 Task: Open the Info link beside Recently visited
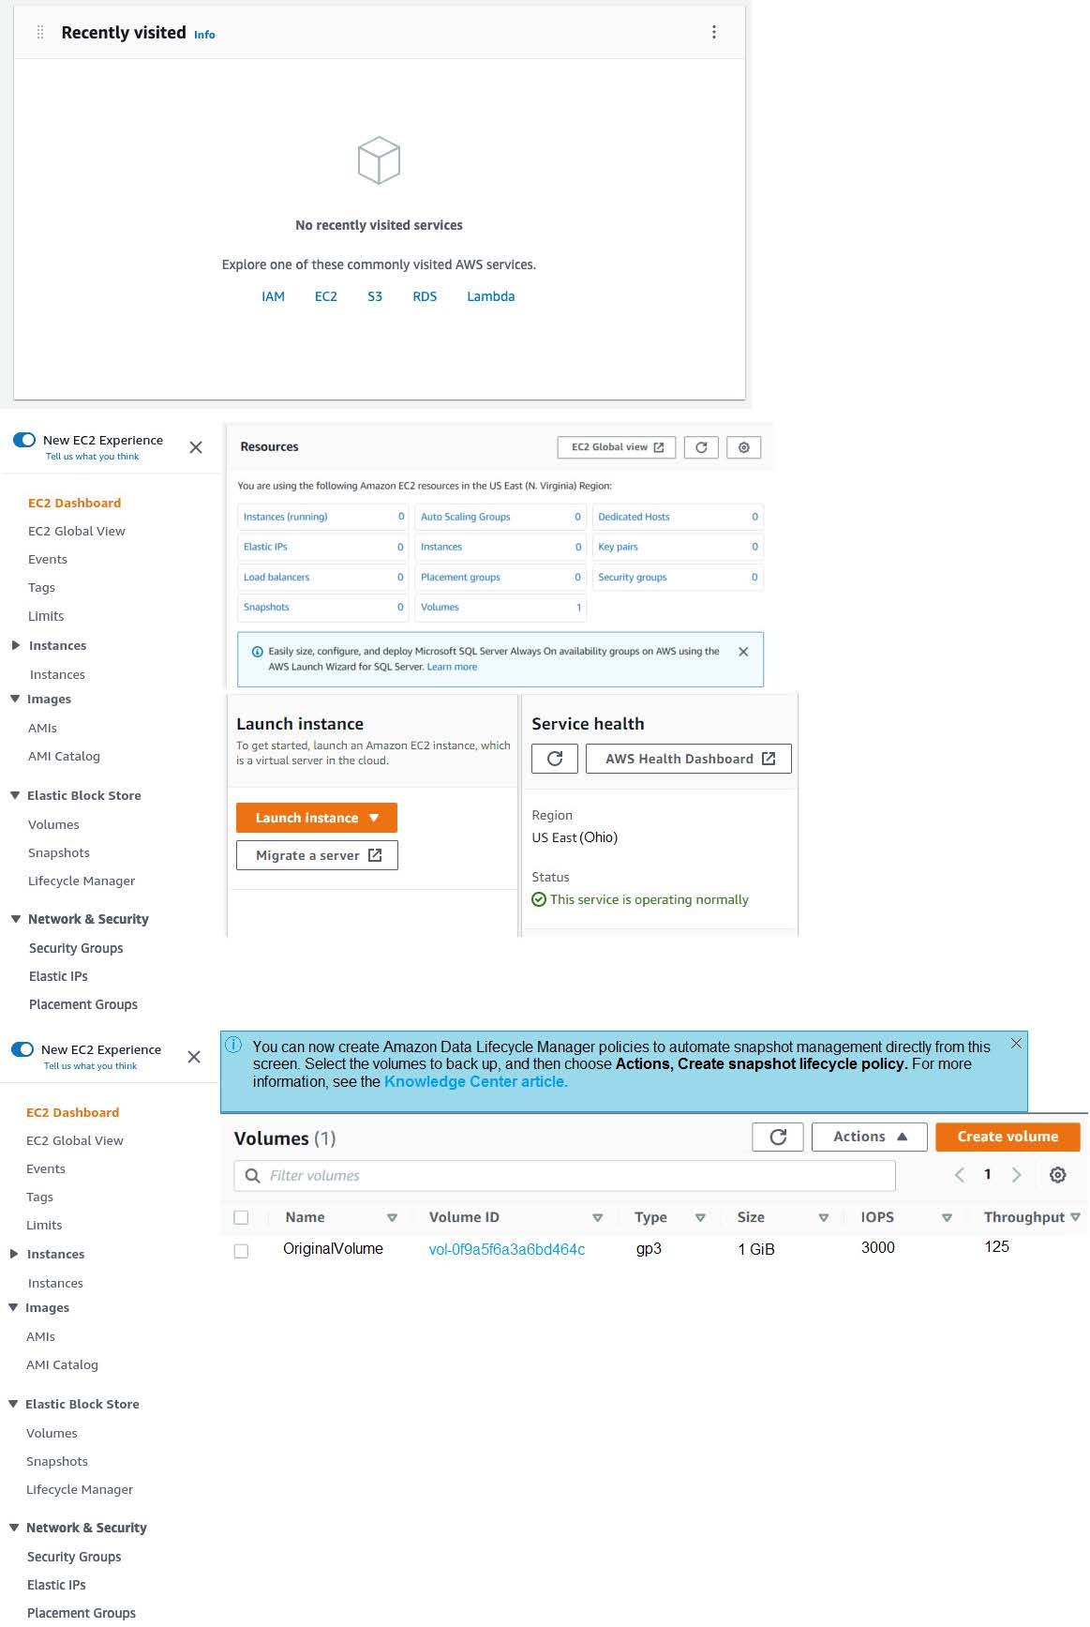click(x=204, y=35)
